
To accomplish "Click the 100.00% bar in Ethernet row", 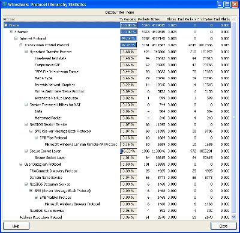I will 128,32.
